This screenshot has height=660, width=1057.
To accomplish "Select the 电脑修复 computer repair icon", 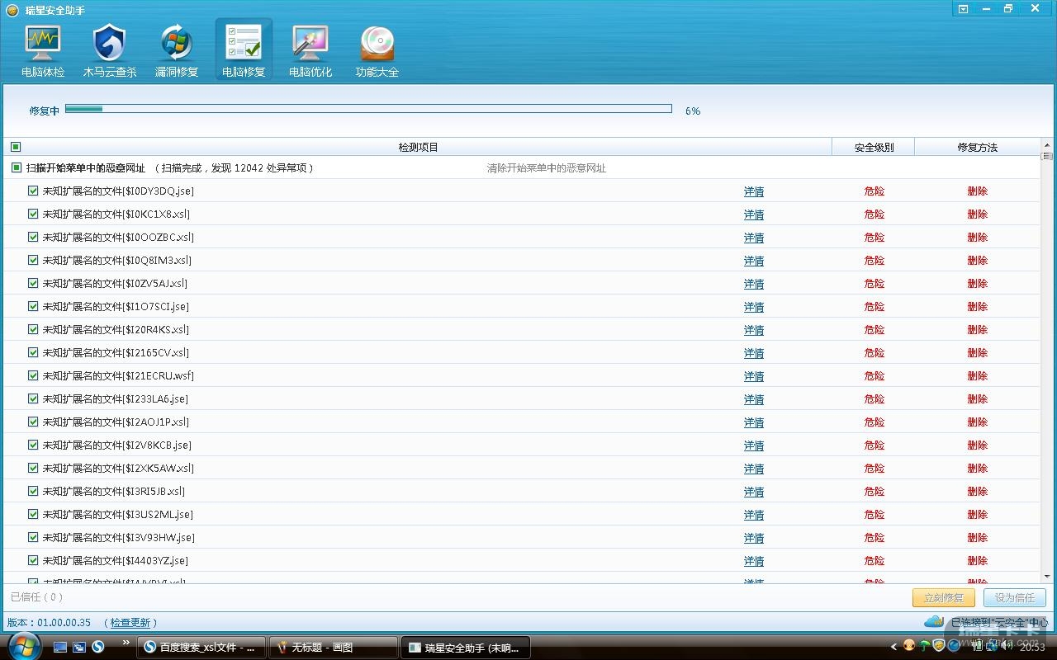I will pos(244,51).
